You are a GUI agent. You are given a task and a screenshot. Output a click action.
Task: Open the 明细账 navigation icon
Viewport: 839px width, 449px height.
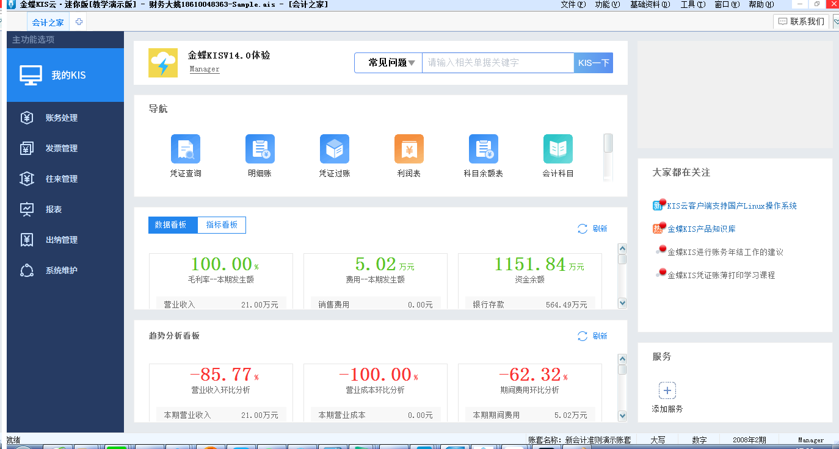coord(260,149)
